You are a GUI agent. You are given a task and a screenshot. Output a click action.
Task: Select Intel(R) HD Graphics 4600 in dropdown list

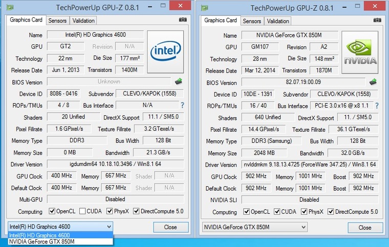60,235
